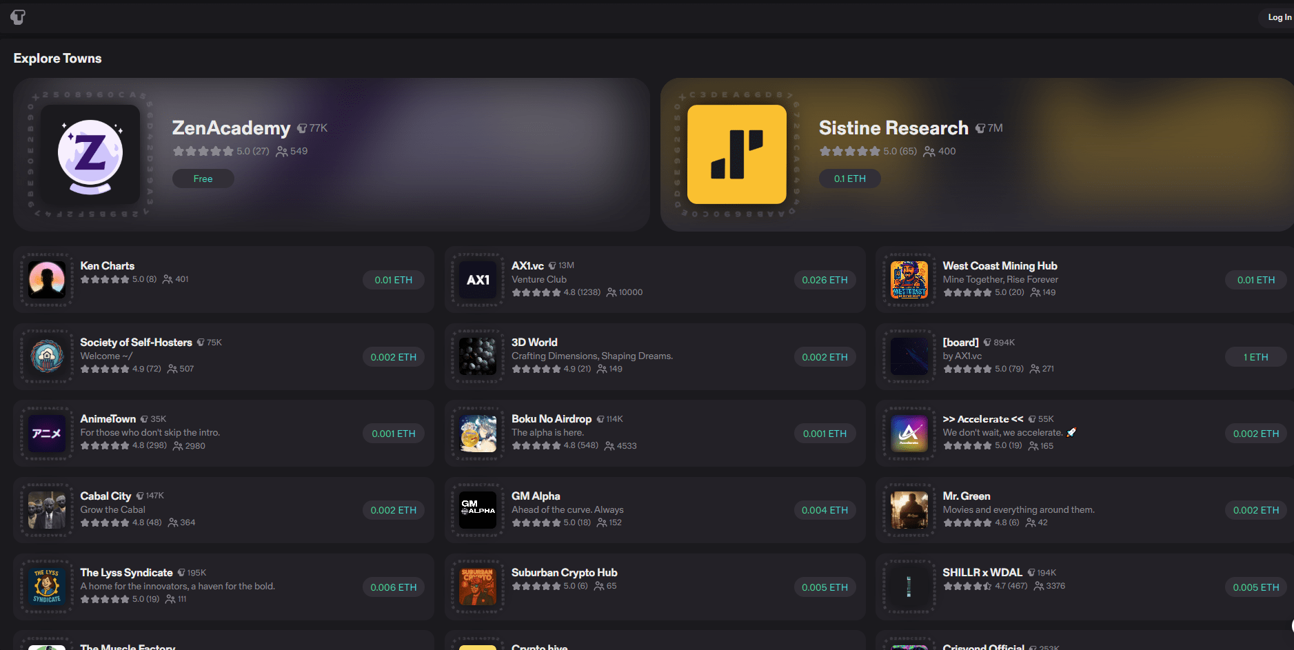Open Society of Self-Hosters avatar icon
Image resolution: width=1294 pixels, height=650 pixels.
tap(47, 356)
